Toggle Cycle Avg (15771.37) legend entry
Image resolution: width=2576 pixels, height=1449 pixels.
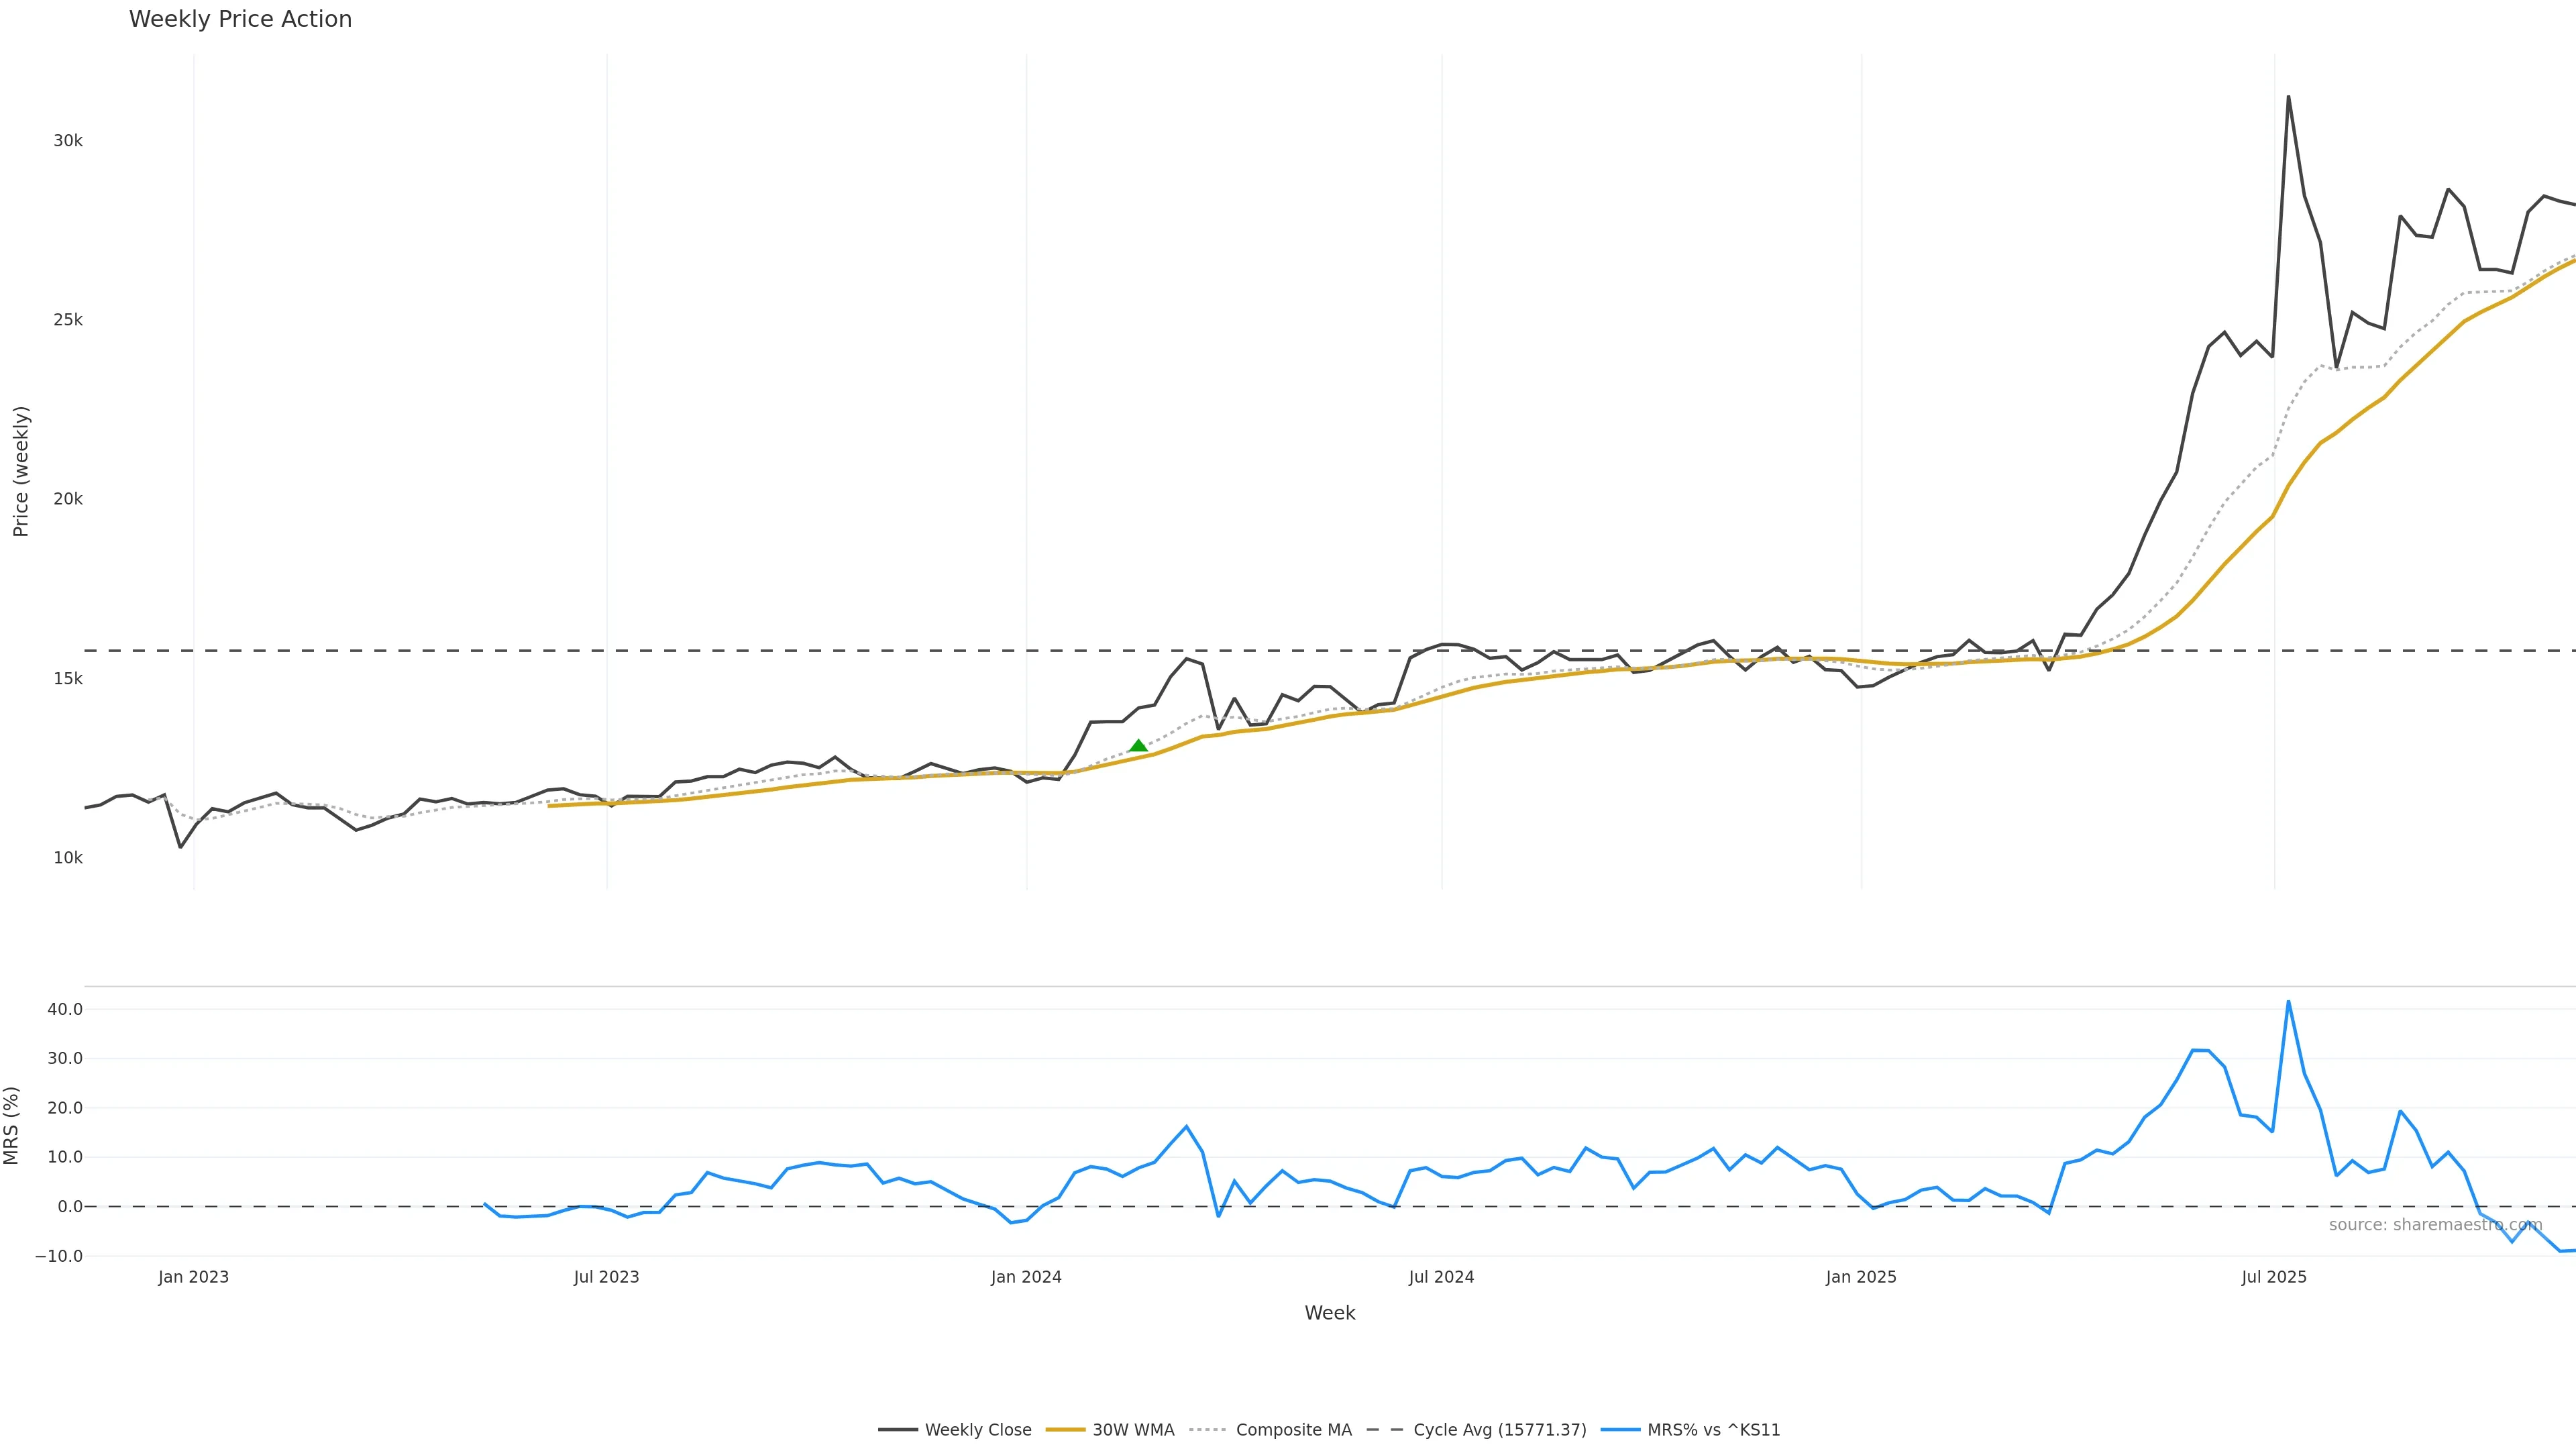1499,1430
